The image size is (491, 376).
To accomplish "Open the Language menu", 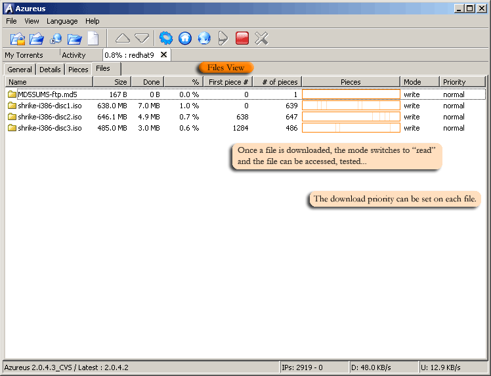I will [62, 21].
